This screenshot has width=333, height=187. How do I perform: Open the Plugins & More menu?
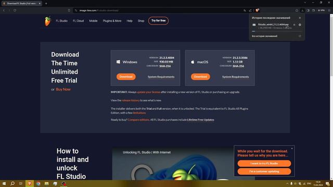point(112,21)
